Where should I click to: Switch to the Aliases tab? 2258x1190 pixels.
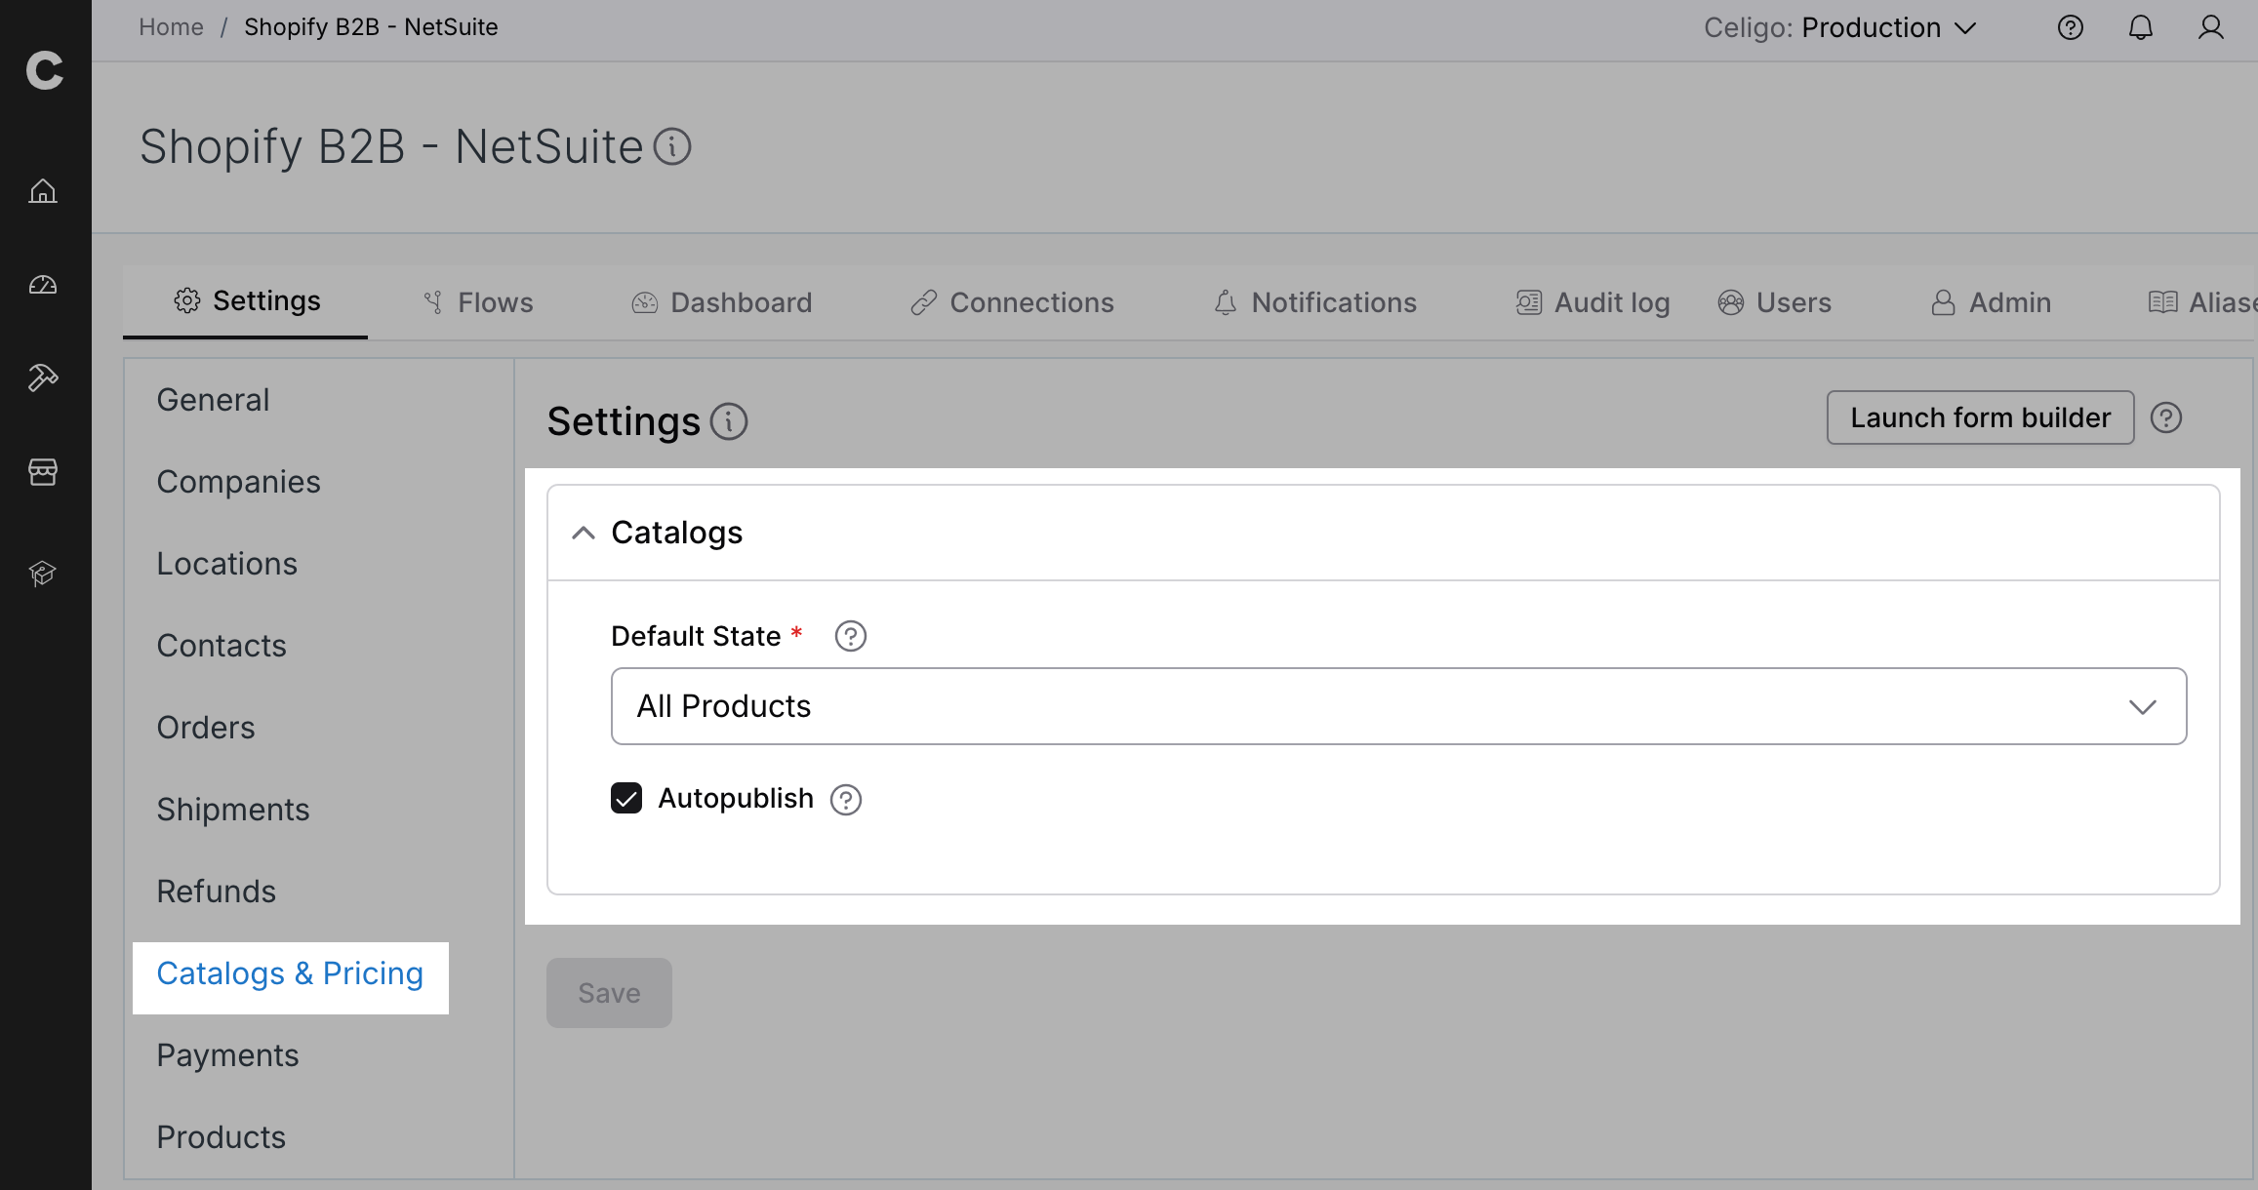click(x=2202, y=302)
